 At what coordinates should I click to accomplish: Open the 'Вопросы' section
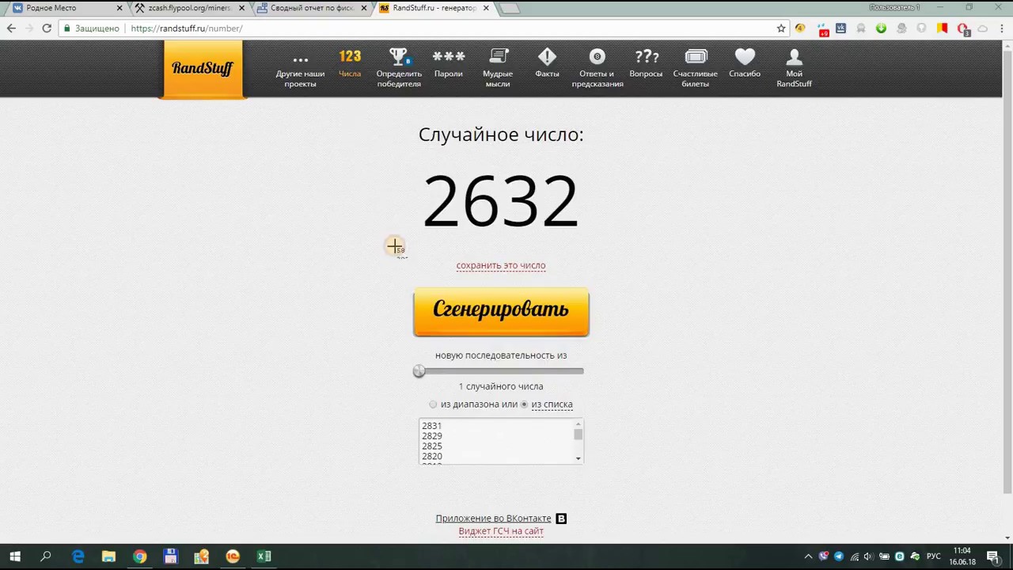pos(647,63)
